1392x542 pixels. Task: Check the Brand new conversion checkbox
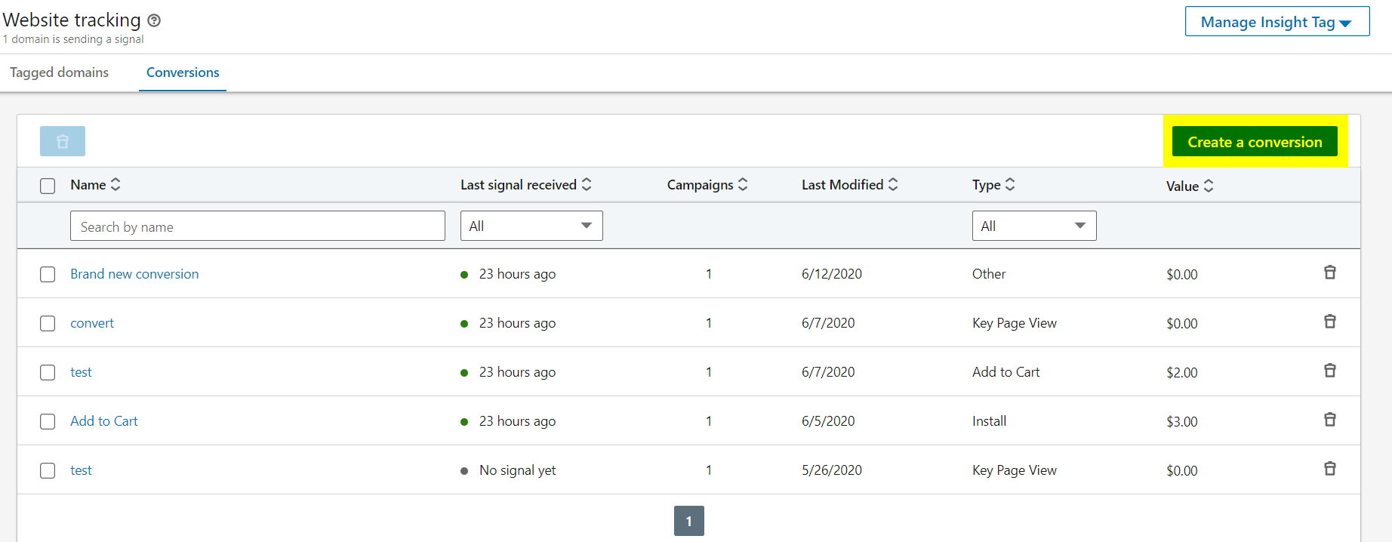(48, 274)
